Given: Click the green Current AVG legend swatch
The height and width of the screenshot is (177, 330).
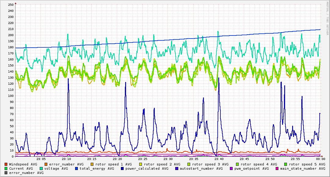Looking at the screenshot, I should click(x=6, y=168).
